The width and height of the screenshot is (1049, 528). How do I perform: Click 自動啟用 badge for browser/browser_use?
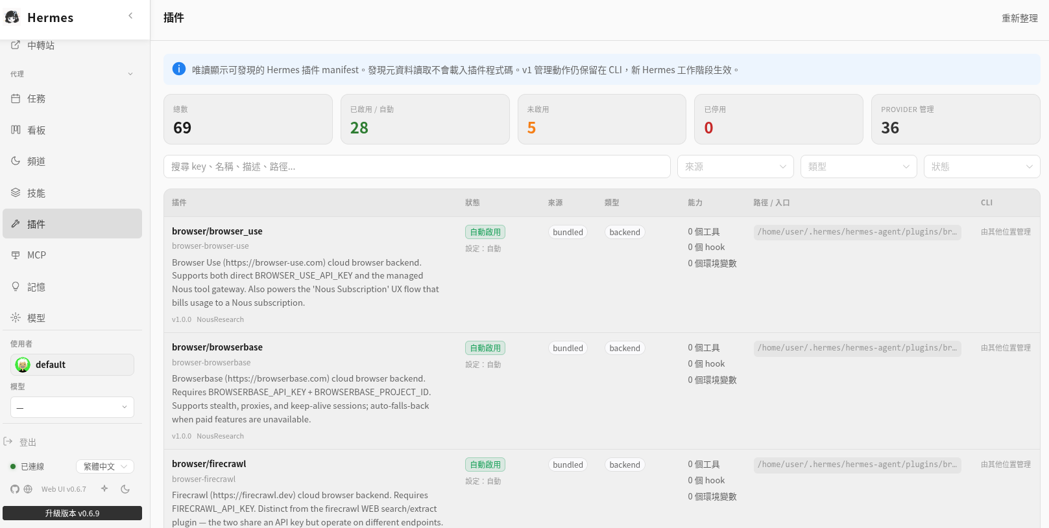point(485,232)
